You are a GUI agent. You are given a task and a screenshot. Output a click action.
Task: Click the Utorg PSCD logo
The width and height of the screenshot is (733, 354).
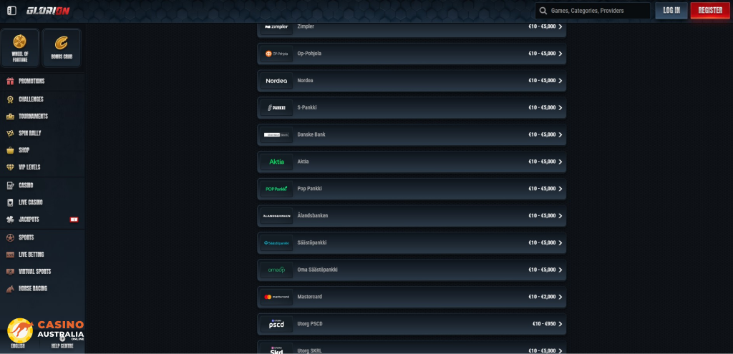click(277, 324)
